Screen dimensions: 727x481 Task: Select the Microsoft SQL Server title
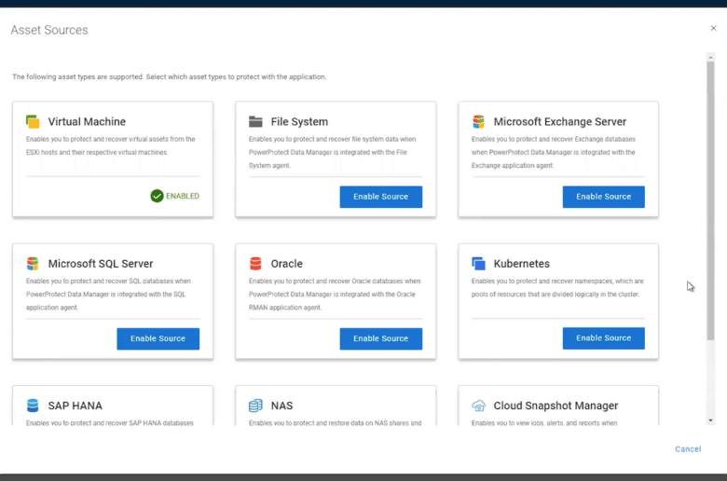coord(100,264)
